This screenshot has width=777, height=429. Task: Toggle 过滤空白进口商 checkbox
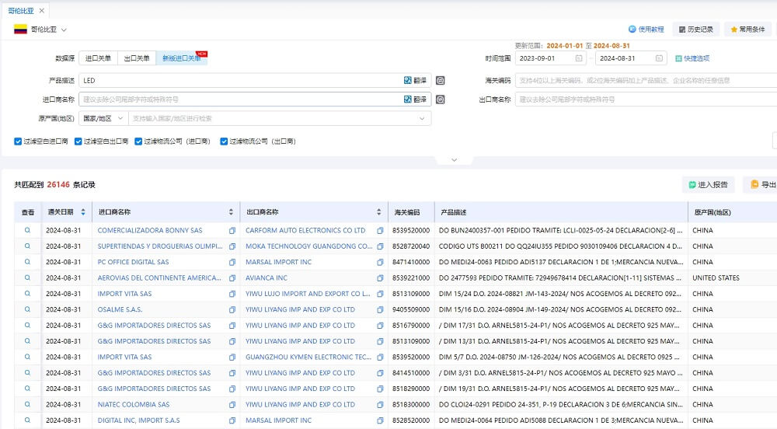[18, 141]
